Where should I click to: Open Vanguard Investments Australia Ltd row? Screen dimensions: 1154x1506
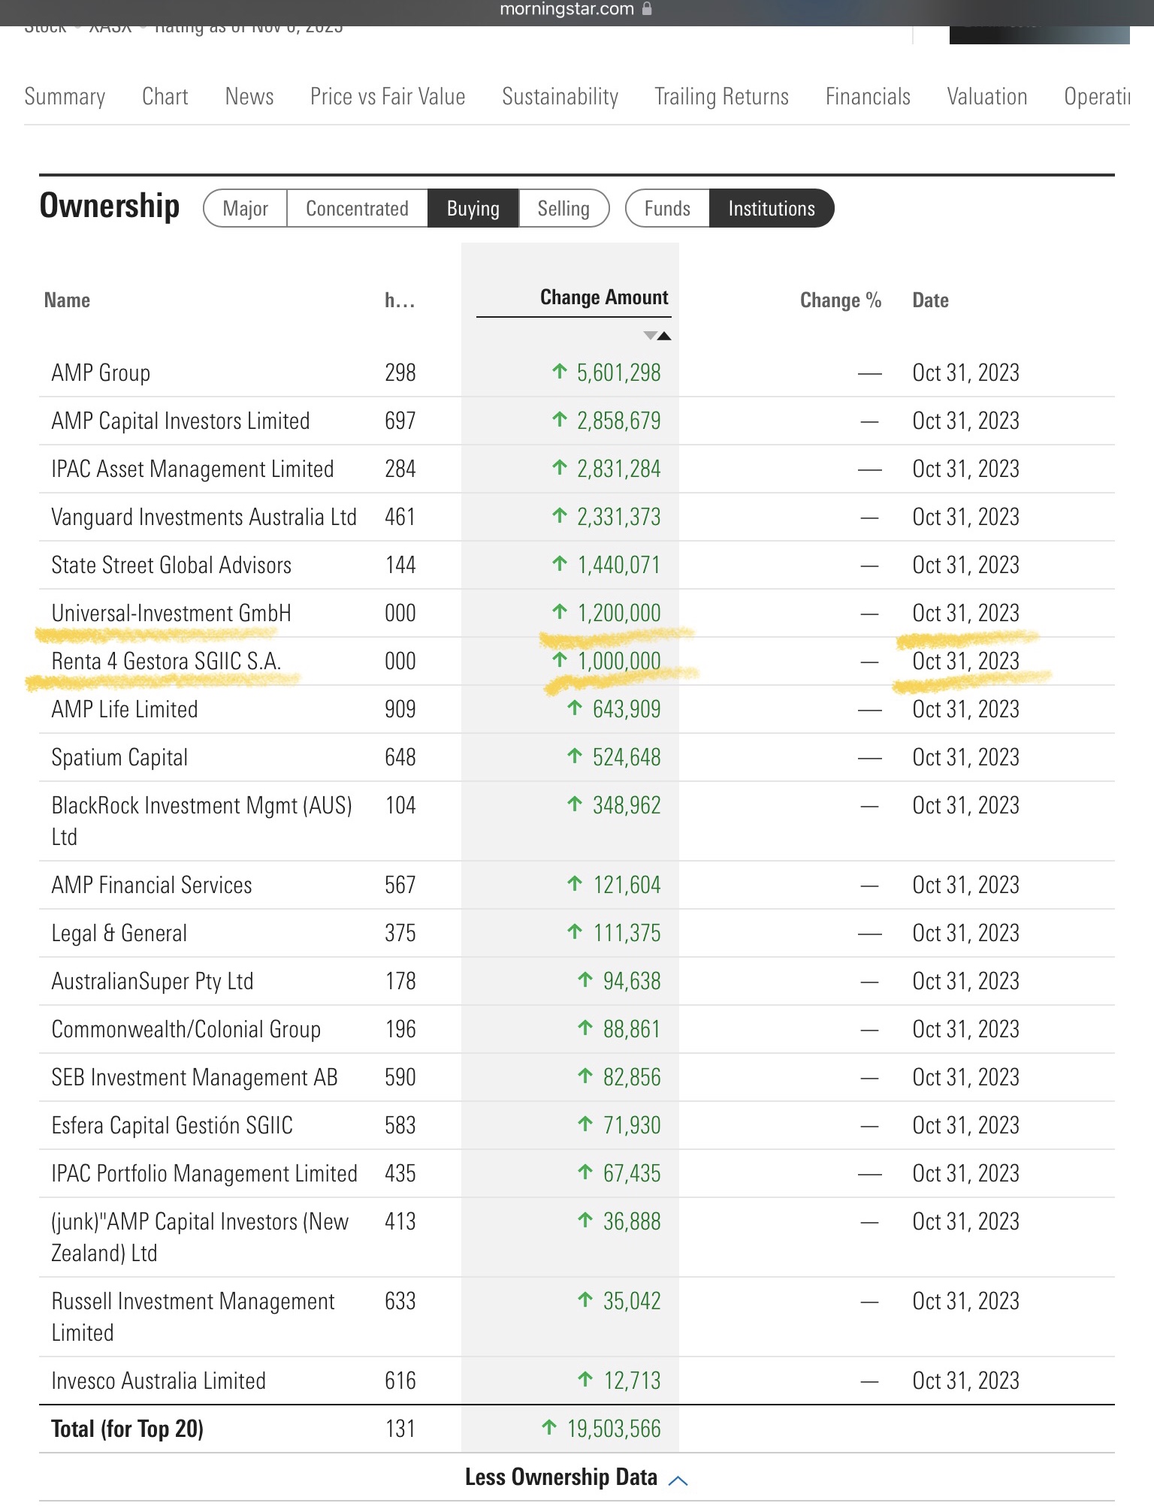click(x=204, y=517)
